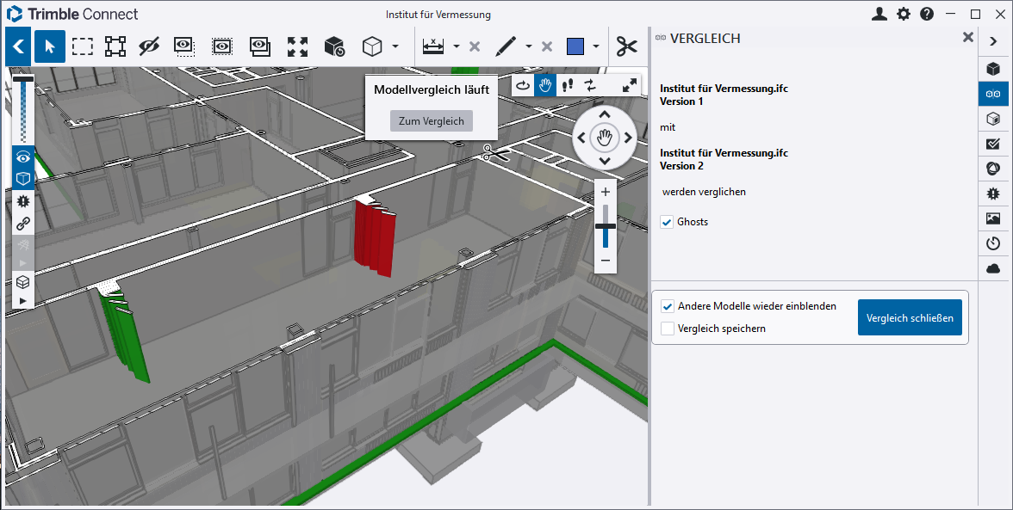Screen dimensions: 1013x510
Task: Activate the walk mode footprints icon
Action: point(567,84)
